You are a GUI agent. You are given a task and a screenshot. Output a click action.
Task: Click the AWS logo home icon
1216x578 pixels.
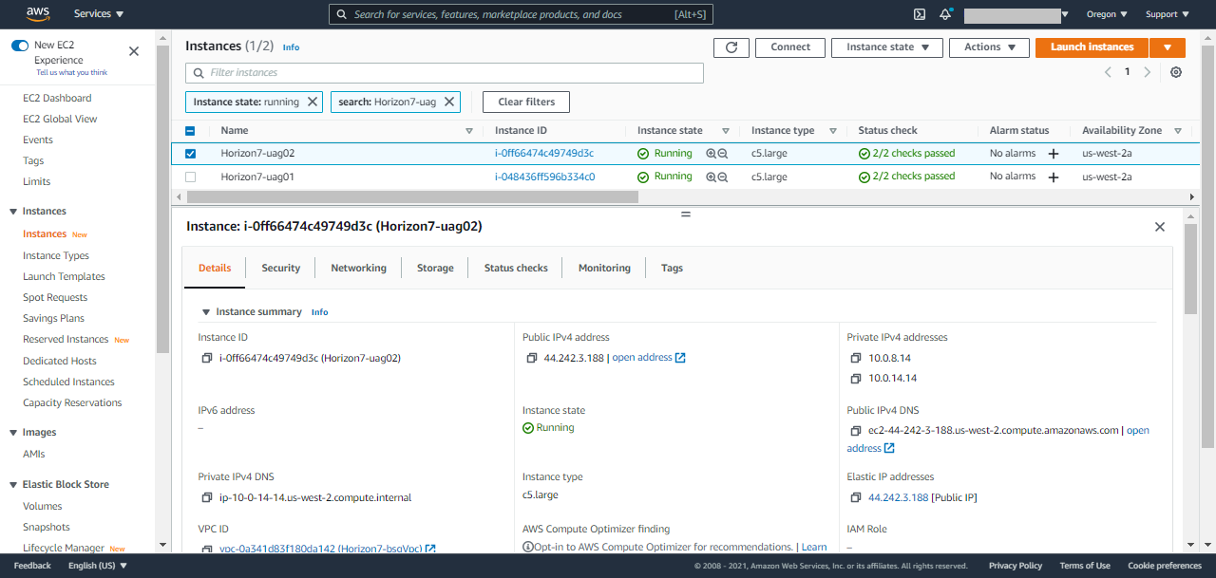37,13
